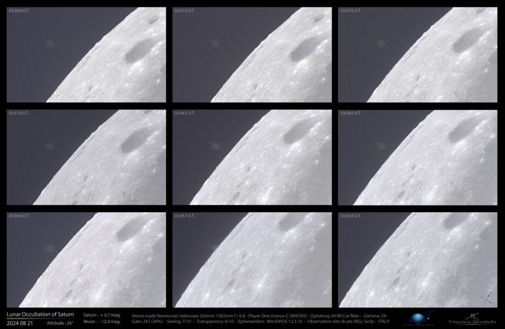
Task: Click the 03:37.8 U.T. timestamp label
Action: [19, 112]
